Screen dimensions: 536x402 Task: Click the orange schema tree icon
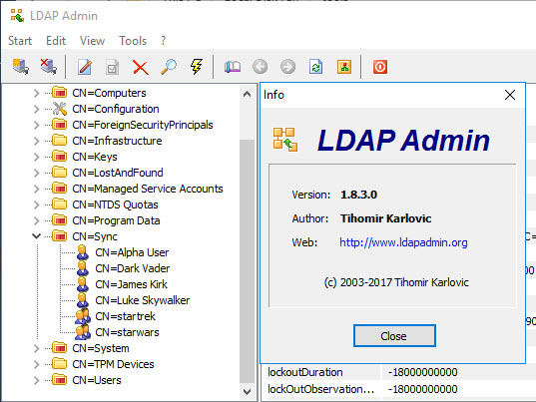(x=344, y=67)
